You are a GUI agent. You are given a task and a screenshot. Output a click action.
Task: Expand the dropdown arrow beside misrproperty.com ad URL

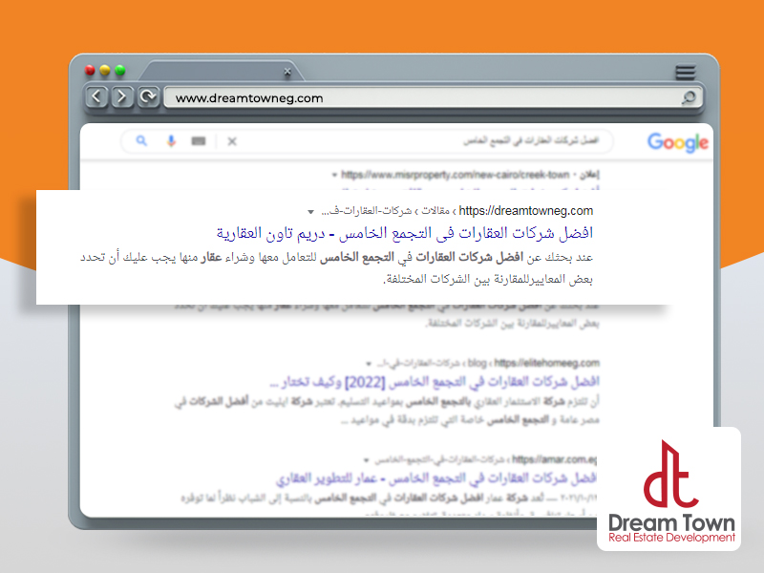(x=334, y=175)
